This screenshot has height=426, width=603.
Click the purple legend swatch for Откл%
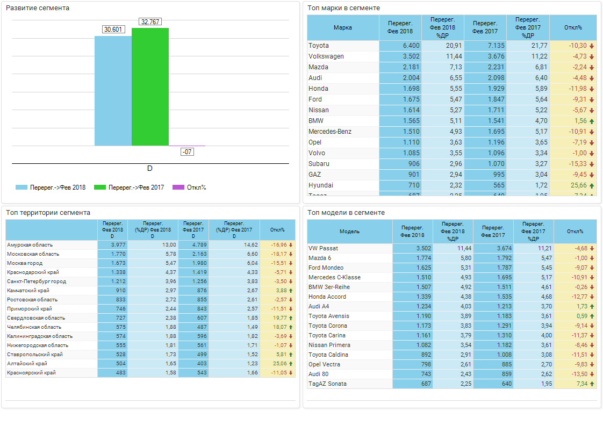point(178,187)
